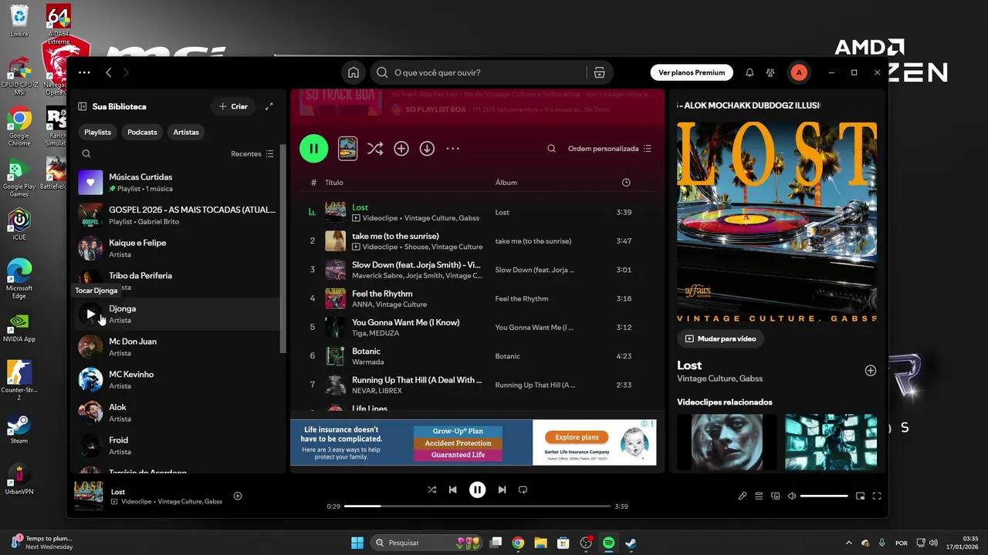Viewport: 988px width, 555px height.
Task: Toggle playlist shuffle next to the green button
Action: coord(375,149)
